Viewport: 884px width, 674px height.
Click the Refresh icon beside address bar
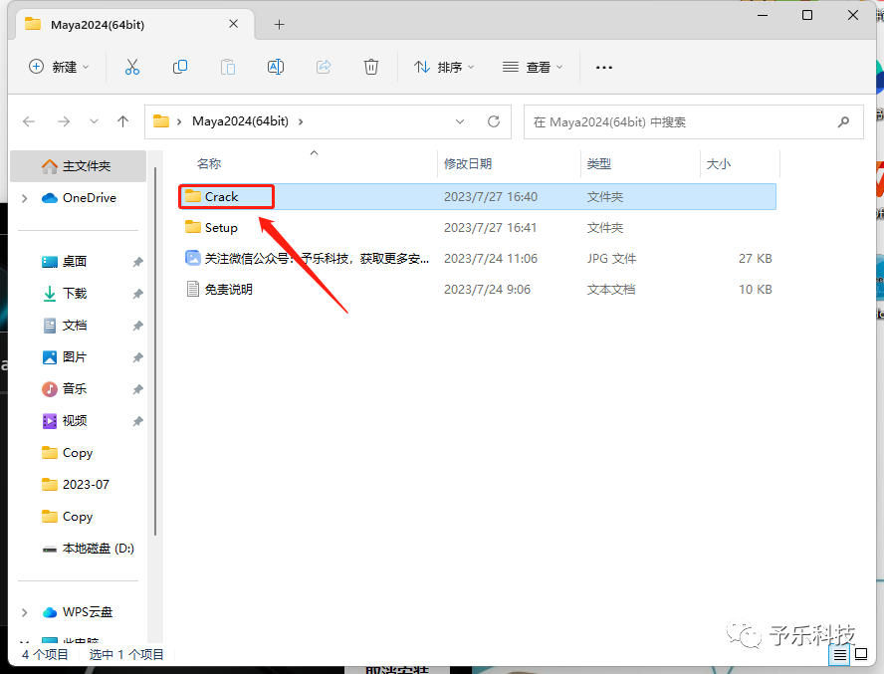pyautogui.click(x=494, y=121)
